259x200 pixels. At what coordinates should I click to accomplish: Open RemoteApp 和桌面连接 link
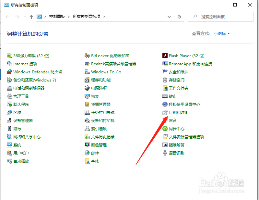[191, 64]
